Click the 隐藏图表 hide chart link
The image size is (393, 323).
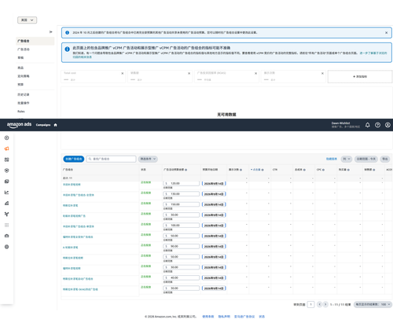[332, 159]
